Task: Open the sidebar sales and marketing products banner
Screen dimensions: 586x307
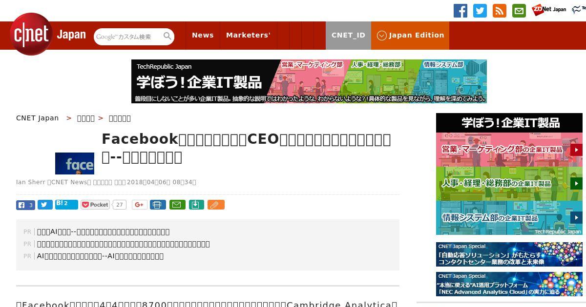Action: 509,150
